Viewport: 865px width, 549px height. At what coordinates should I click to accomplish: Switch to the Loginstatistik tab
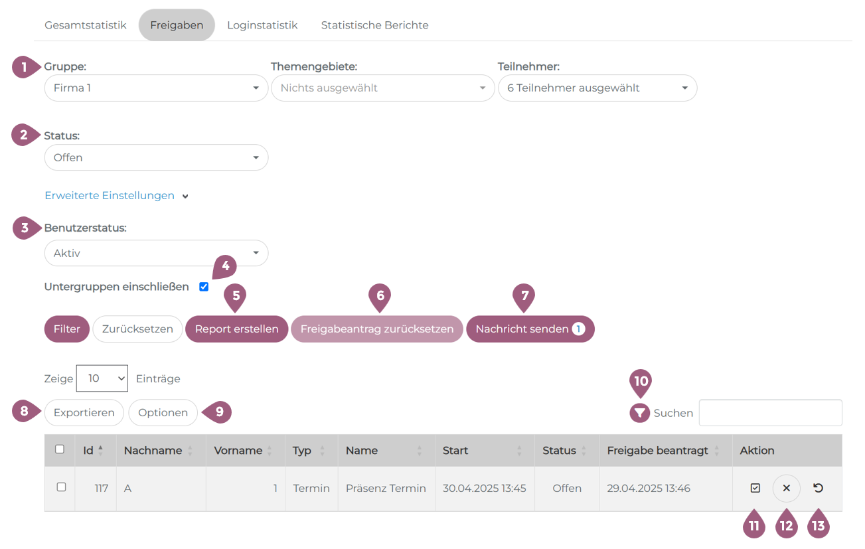tap(262, 25)
